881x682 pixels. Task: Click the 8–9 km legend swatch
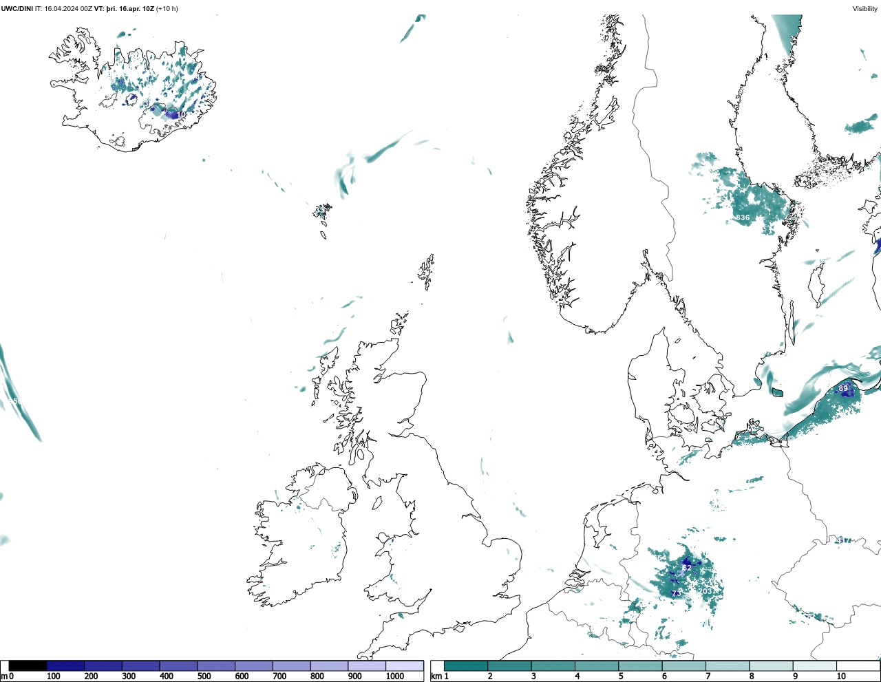[771, 666]
